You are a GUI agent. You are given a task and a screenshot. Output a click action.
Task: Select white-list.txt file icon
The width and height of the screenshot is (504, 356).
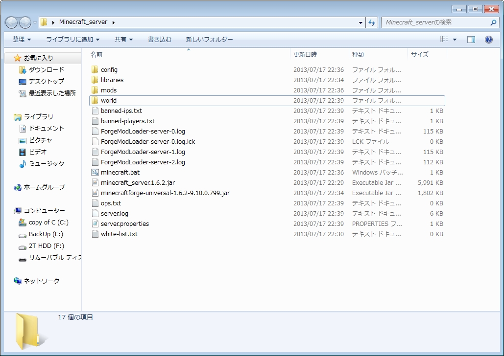tap(95, 234)
